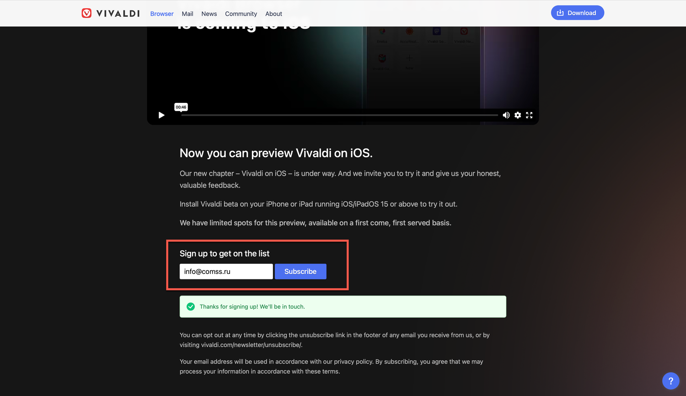Viewport: 686px width, 396px height.
Task: Open the Browser navigation item
Action: pyautogui.click(x=162, y=14)
